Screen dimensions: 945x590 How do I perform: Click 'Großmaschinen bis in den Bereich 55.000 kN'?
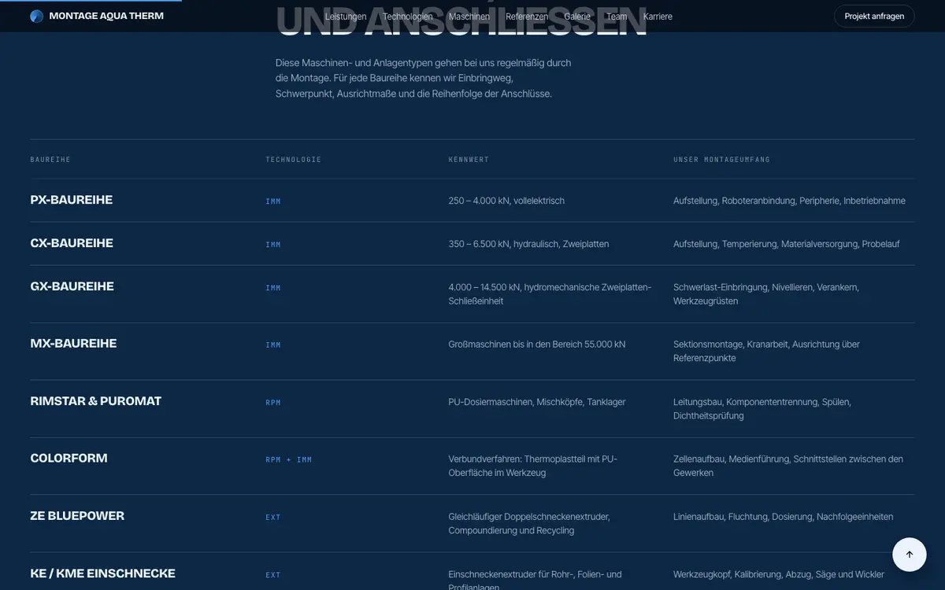(537, 345)
